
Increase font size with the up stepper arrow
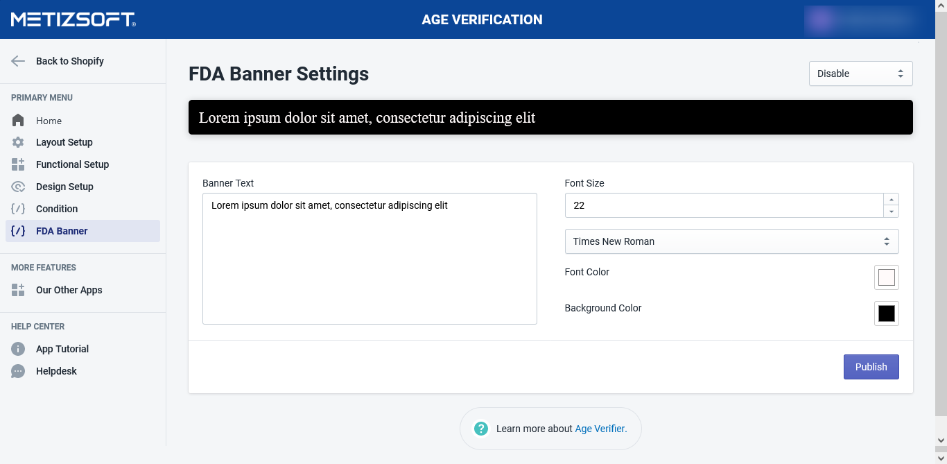[x=892, y=200]
